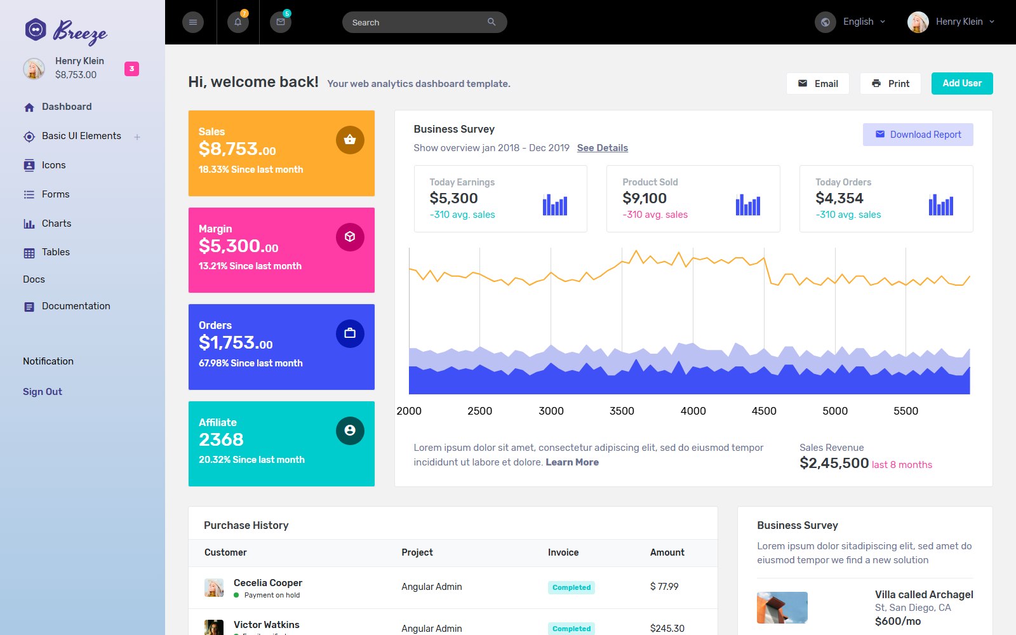Follow the Learn More link
1016x635 pixels.
pos(572,462)
